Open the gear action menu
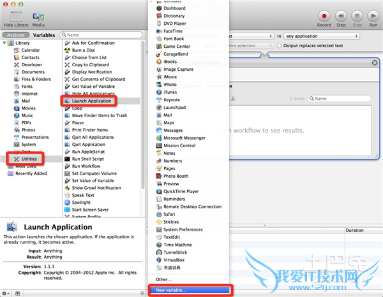 click(5, 293)
